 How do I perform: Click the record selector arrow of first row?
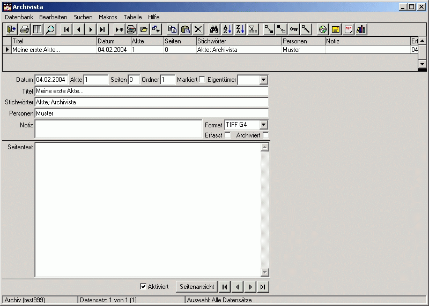coord(7,50)
